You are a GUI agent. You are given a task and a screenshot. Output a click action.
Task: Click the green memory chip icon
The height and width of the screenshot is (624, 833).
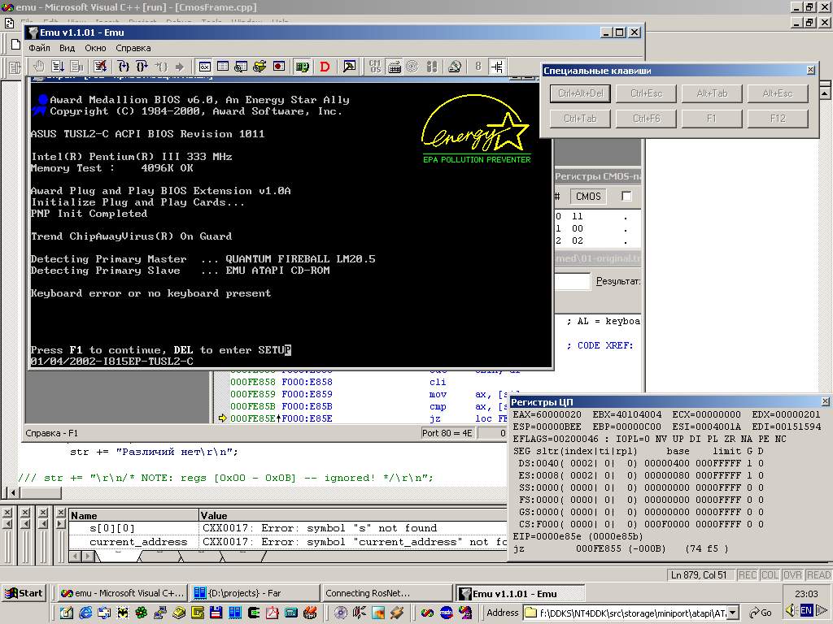pyautogui.click(x=303, y=67)
